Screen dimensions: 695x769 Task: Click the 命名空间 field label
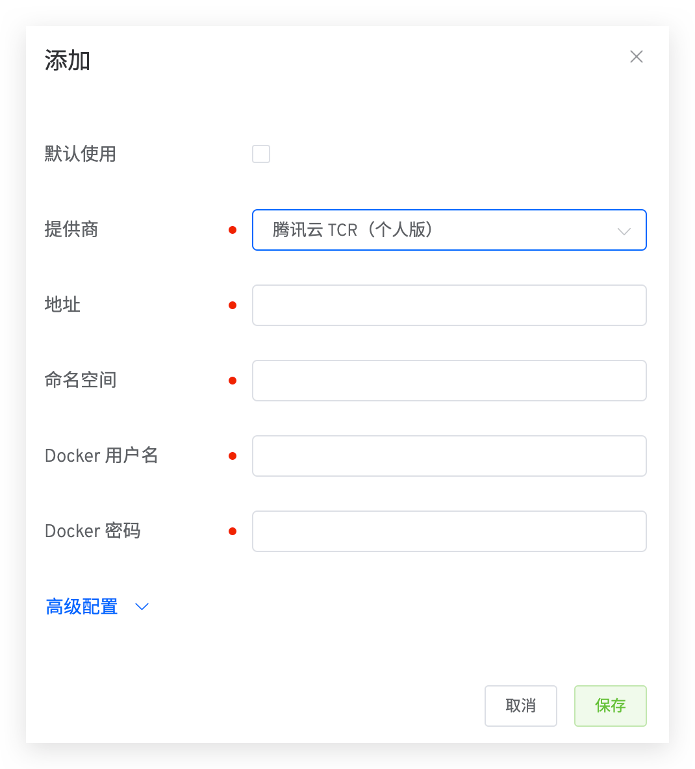(81, 380)
